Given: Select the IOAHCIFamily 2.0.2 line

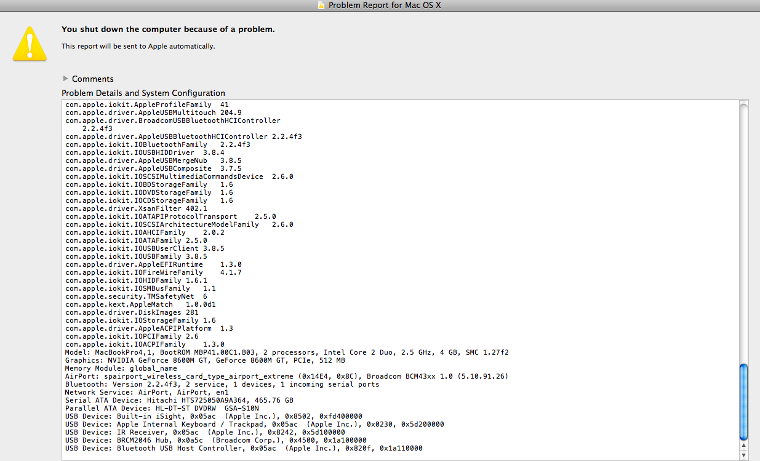Looking at the screenshot, I should [x=145, y=232].
